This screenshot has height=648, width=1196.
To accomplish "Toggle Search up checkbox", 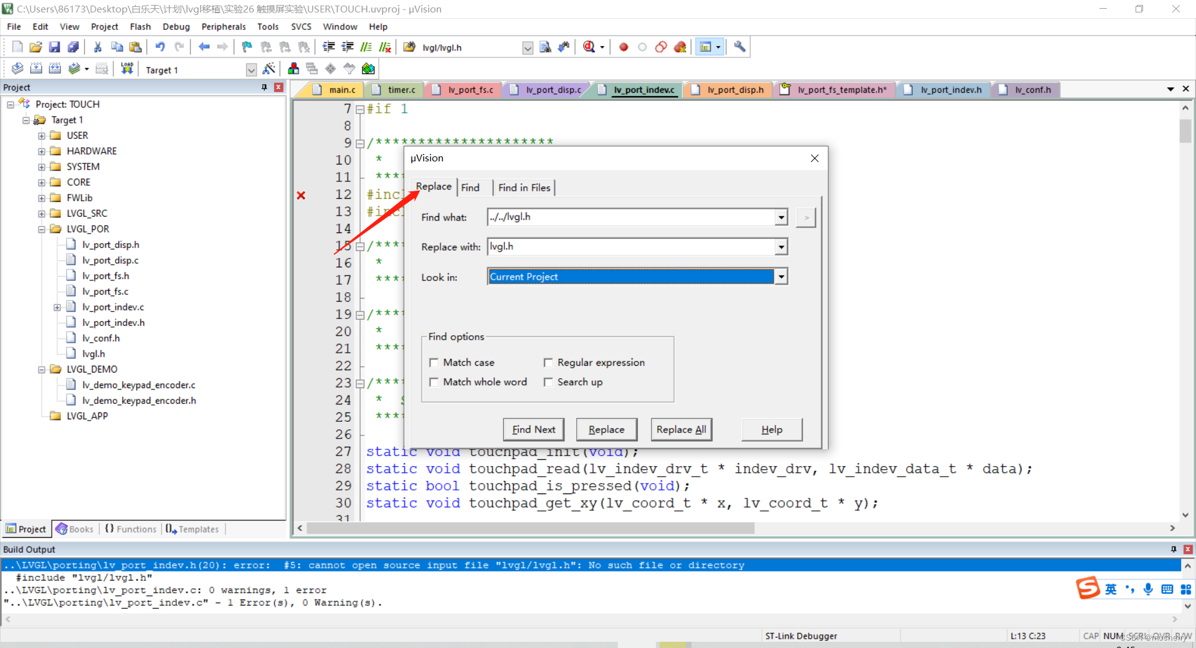I will (548, 382).
